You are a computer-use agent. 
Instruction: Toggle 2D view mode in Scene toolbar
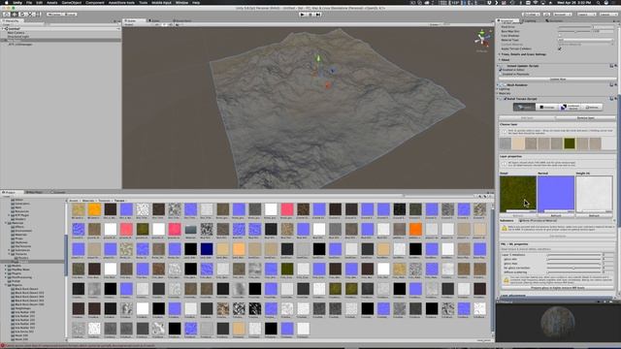[157, 24]
